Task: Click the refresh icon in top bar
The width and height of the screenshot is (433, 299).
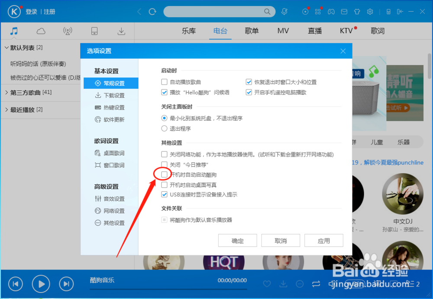Action: [152, 12]
